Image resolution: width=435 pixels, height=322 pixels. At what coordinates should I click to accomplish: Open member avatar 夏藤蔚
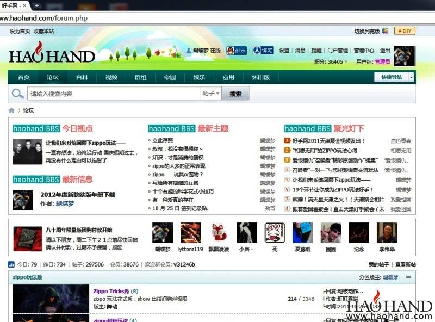[303, 233]
